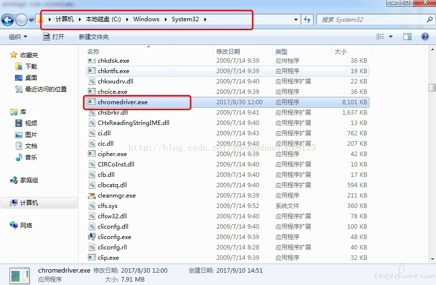Click the clfsw32.dll file icon
This screenshot has height=285, width=436.
click(92, 216)
